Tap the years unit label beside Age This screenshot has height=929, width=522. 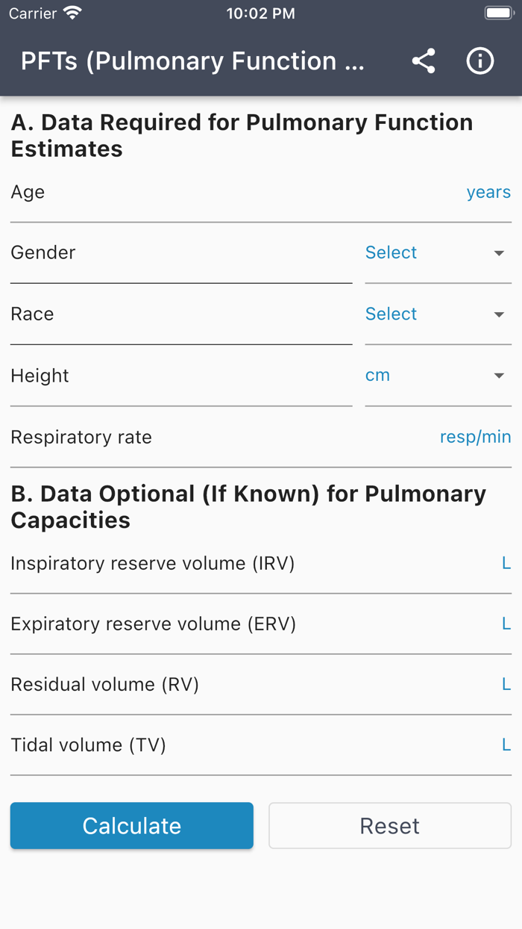(x=488, y=192)
